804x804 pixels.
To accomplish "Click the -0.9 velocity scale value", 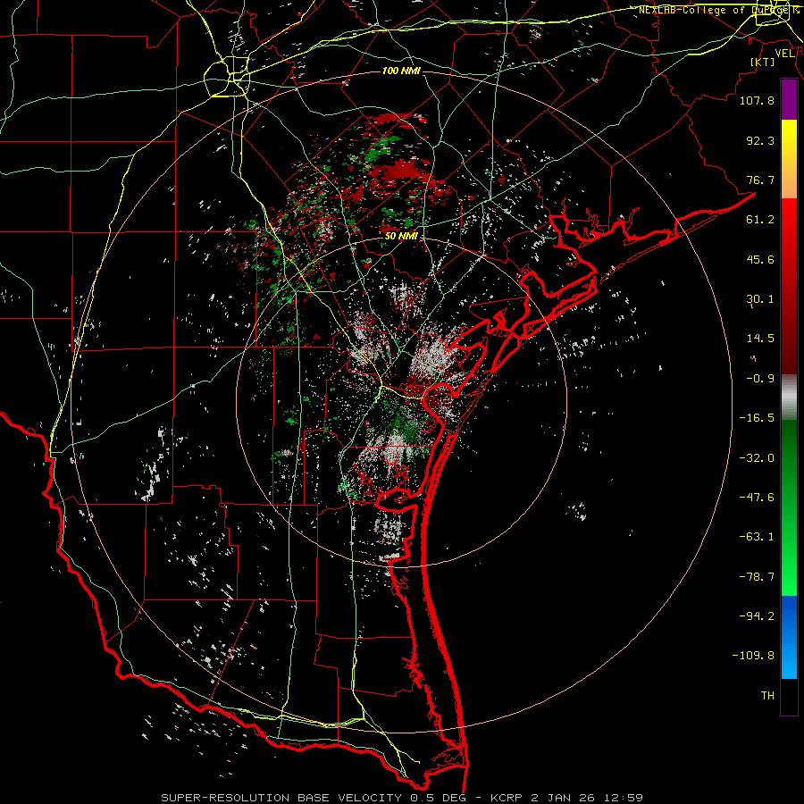I will pyautogui.click(x=760, y=379).
